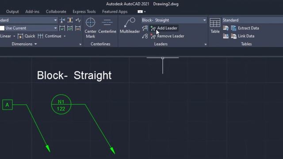283x159 pixels.
Task: Click the Multileader tool
Action: click(x=130, y=26)
